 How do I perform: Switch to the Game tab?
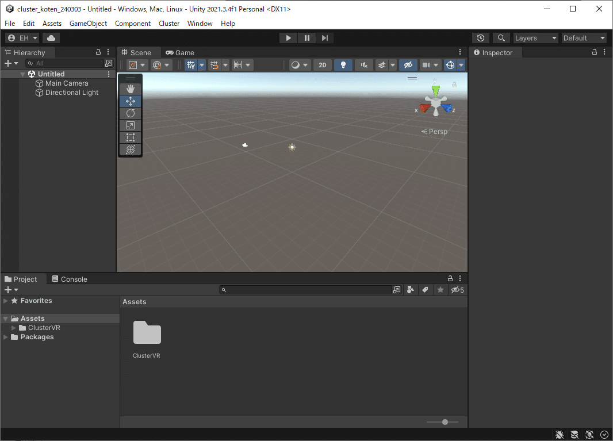pyautogui.click(x=180, y=53)
